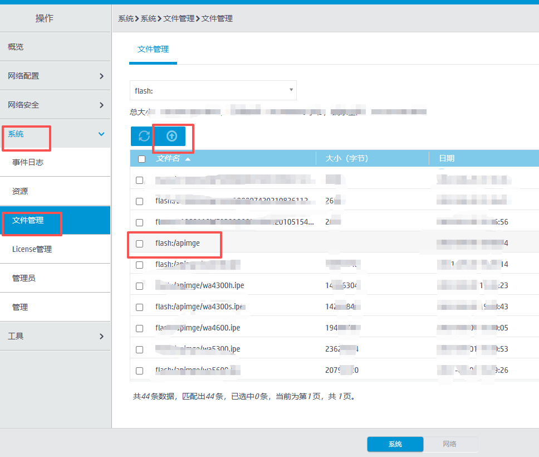Check the wa4300s.ipe row checkbox
539x457 pixels.
[140, 307]
